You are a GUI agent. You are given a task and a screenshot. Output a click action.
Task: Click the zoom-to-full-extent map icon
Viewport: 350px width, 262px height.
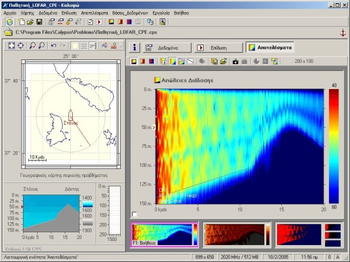[11, 45]
